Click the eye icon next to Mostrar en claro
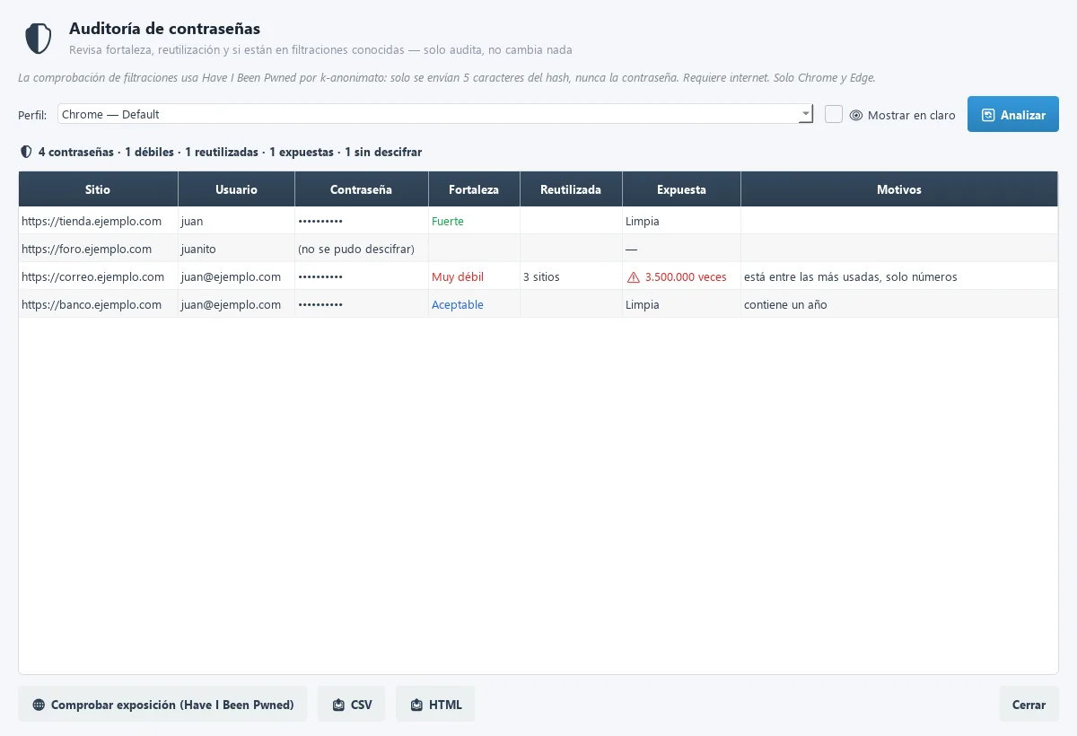This screenshot has height=736, width=1077. coord(856,115)
